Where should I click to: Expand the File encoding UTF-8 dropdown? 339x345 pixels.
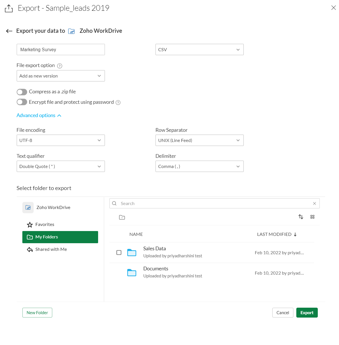coord(61,140)
